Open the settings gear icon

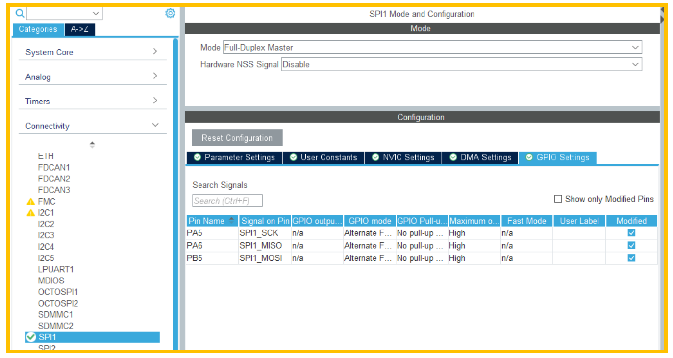coord(170,13)
